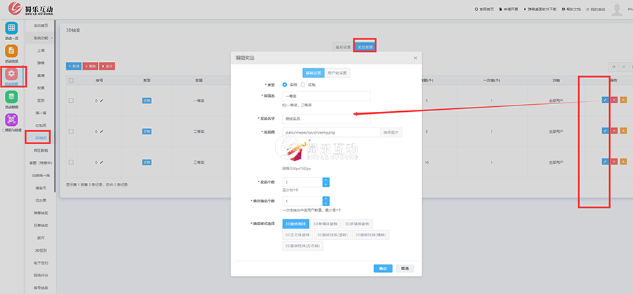Click the orange icon in 三等奖 row
Viewport: 633px width, 294px height.
tap(623, 162)
